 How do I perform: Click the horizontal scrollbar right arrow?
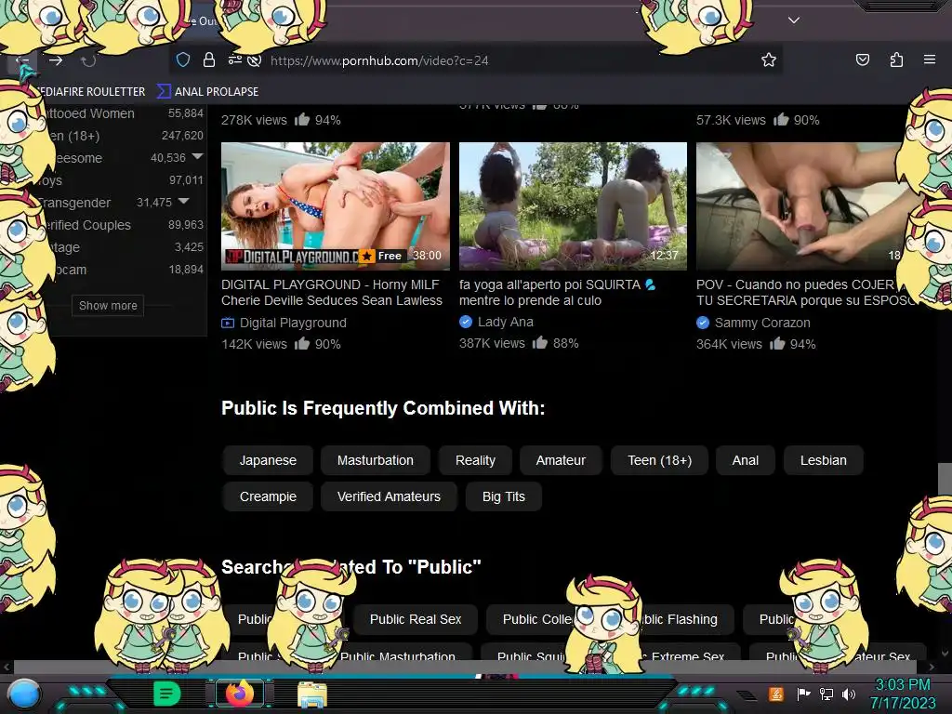click(931, 668)
